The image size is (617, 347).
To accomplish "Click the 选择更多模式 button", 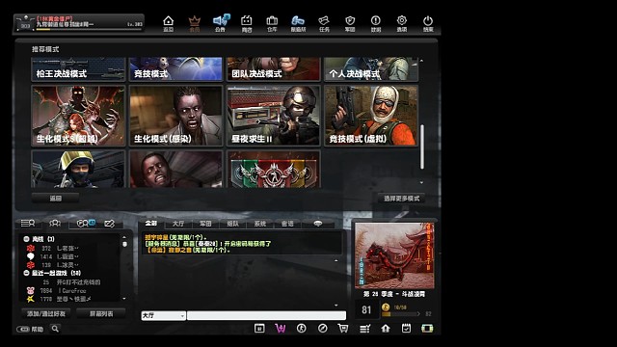I will [x=402, y=199].
